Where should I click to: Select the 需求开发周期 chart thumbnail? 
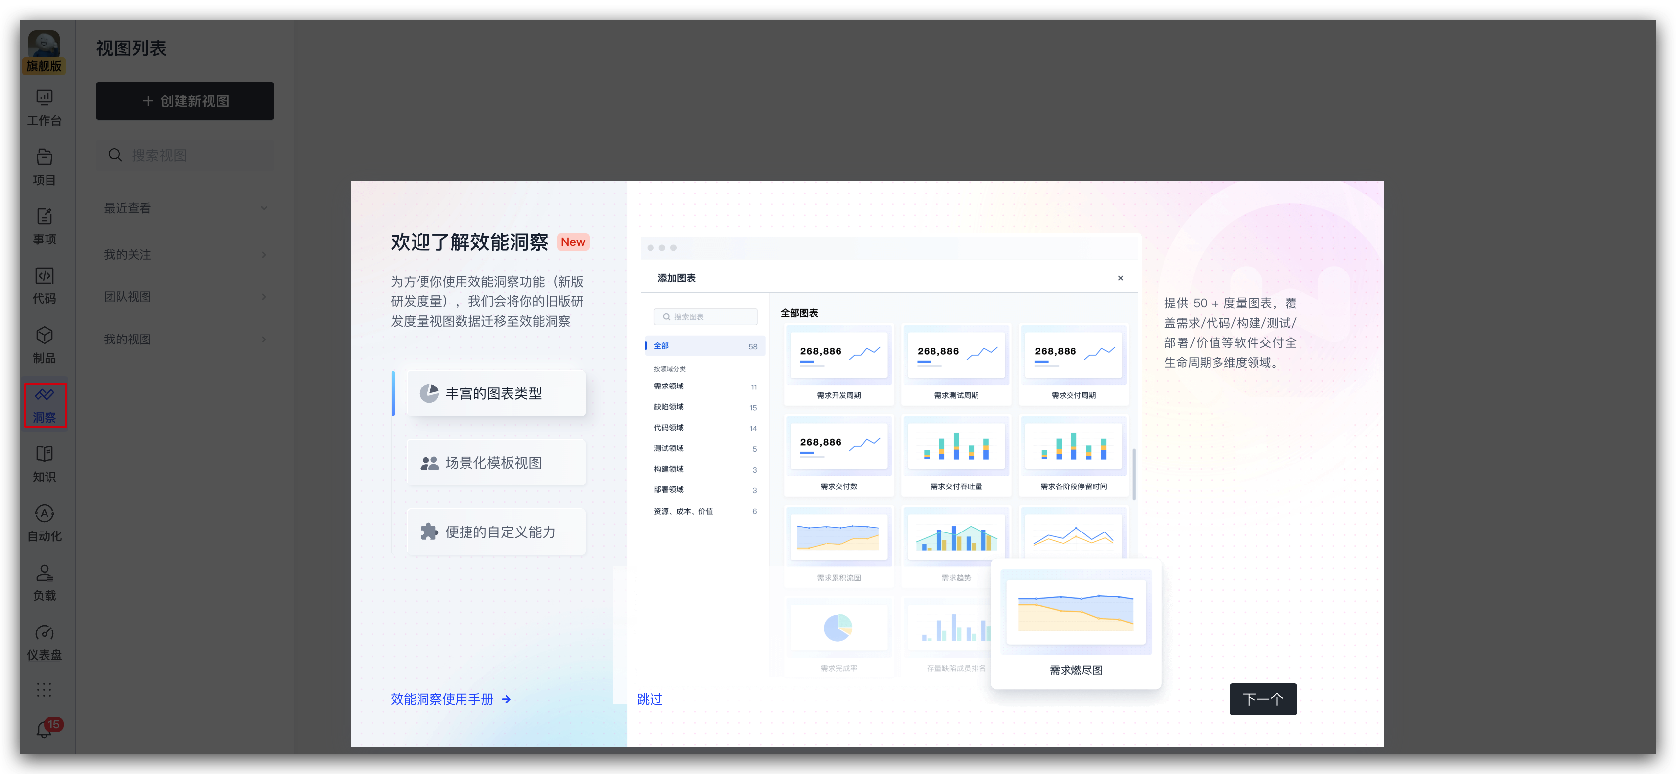[x=838, y=365]
